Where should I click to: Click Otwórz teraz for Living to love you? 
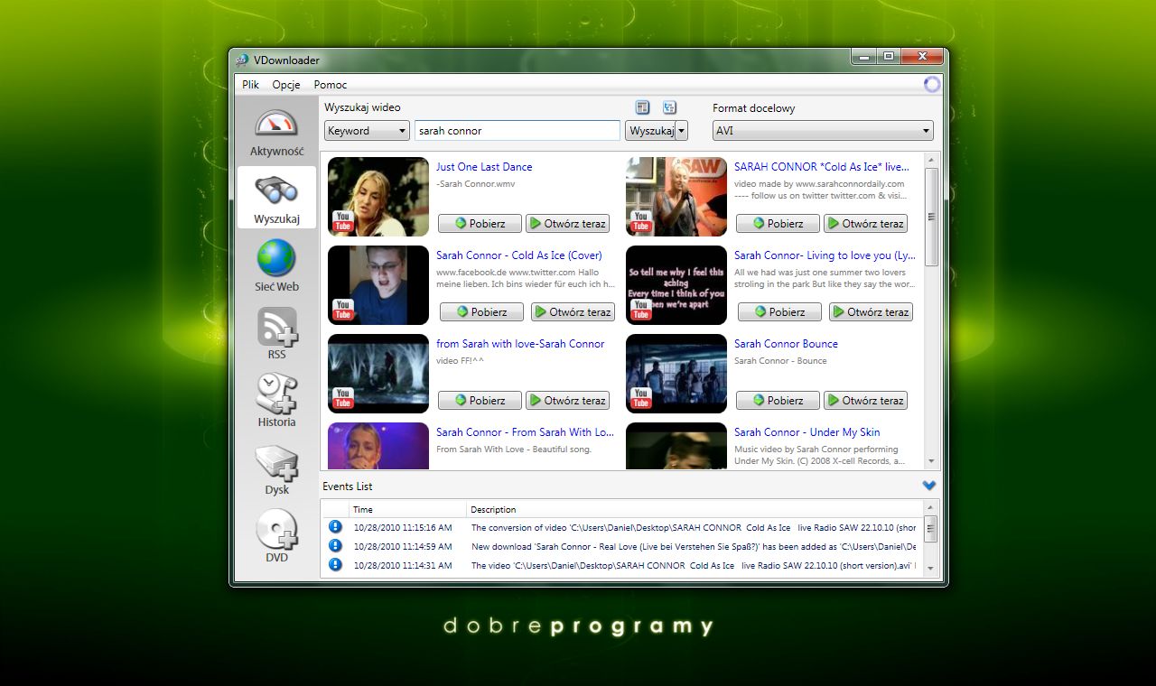point(871,312)
